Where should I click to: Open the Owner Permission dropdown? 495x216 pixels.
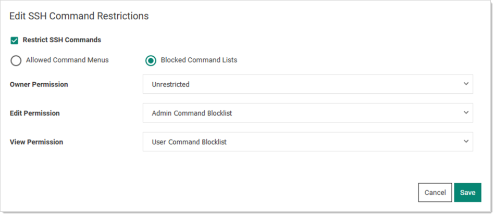click(x=308, y=84)
